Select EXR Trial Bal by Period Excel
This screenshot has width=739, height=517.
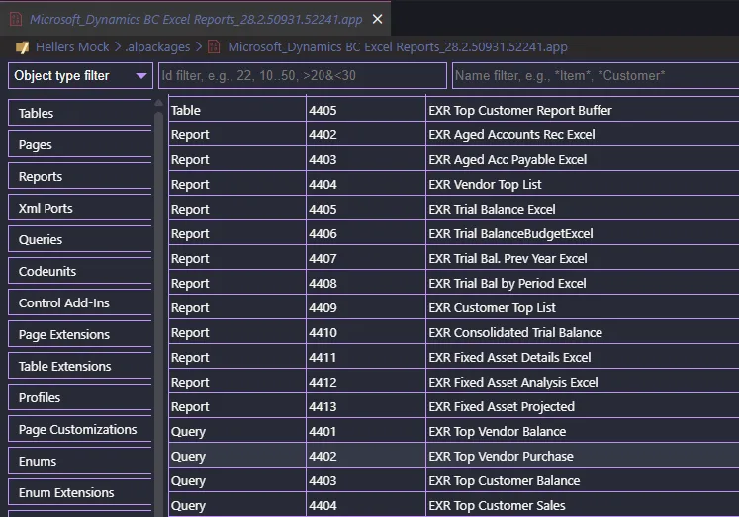454,283
